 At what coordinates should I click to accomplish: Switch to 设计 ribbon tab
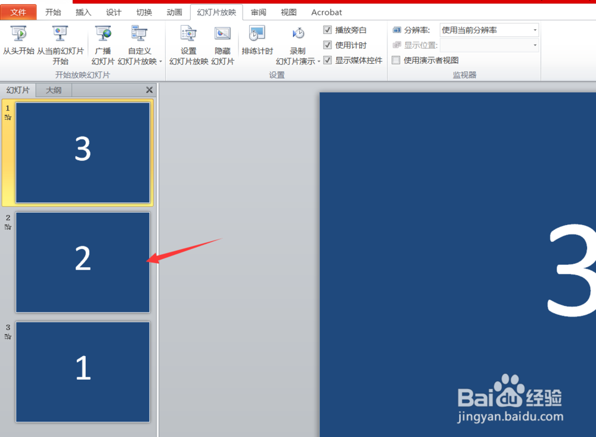pos(114,12)
